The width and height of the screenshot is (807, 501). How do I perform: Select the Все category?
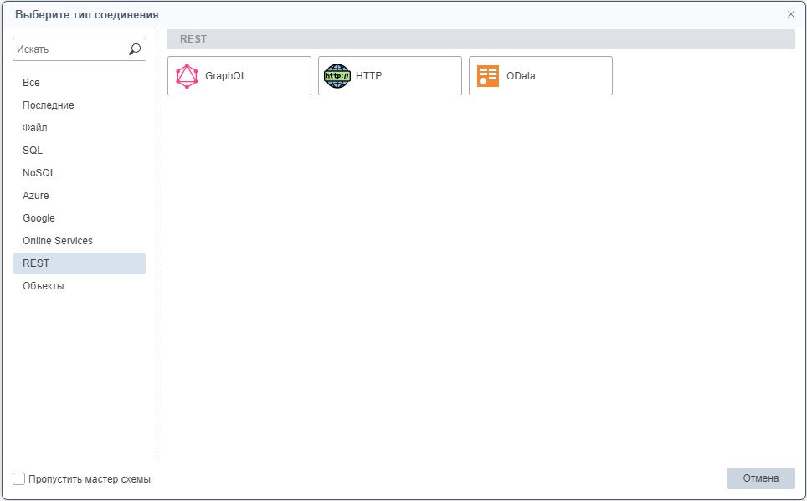31,83
